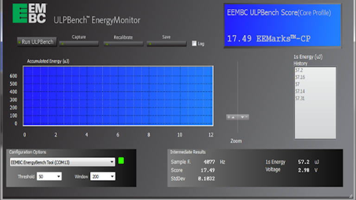Click the Accumulated Energy graph area
This screenshot has width=356, height=200.
point(118,96)
